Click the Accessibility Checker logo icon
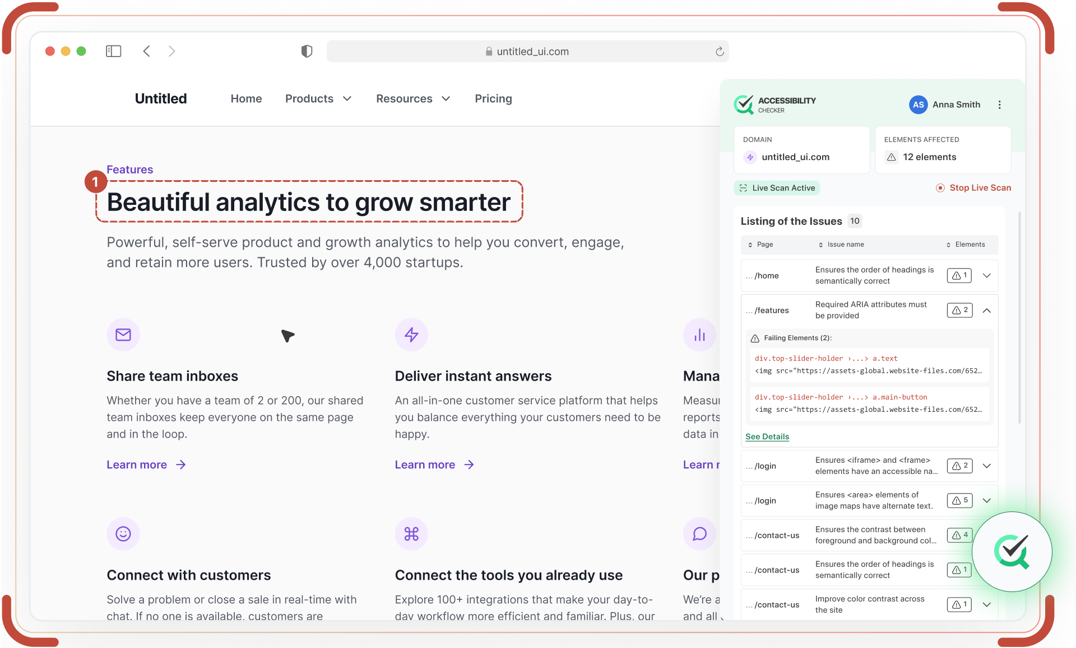1076x648 pixels. tap(744, 105)
